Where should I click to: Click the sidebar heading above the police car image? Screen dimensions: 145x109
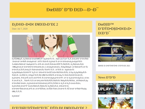tap(115, 29)
